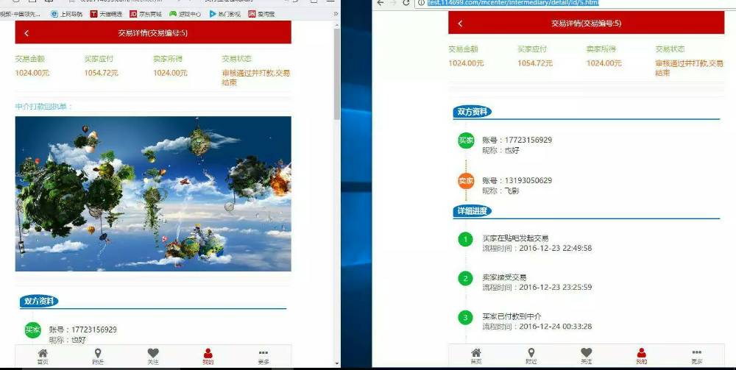
Task: Click 1054.72元 amount in right window
Action: point(535,63)
